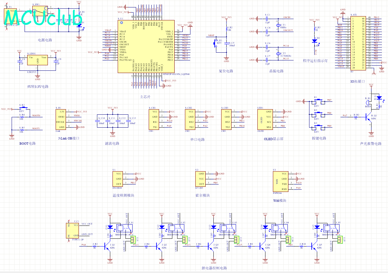This screenshot has width=388, height=273.
Task: Select the U3 ESP8266 WIFI module
Action: [x=281, y=181]
